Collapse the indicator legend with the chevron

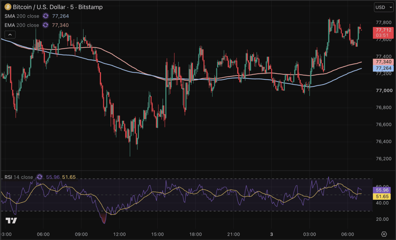click(x=10, y=35)
